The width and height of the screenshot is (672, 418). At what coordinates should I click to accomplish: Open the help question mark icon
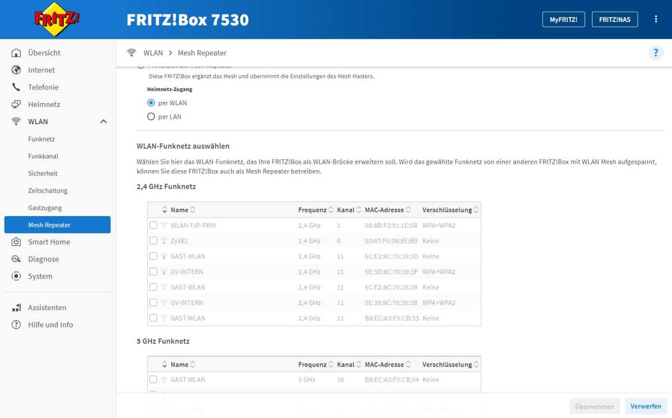click(655, 53)
